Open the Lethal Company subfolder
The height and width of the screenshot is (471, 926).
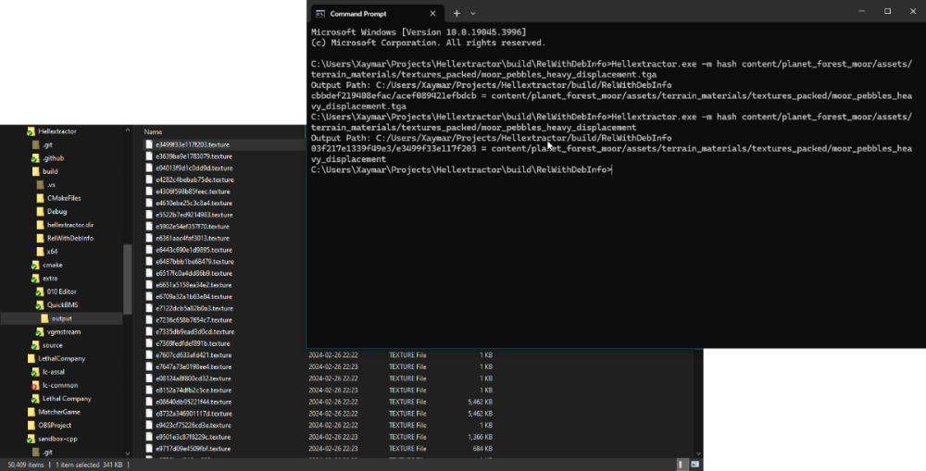coord(66,399)
